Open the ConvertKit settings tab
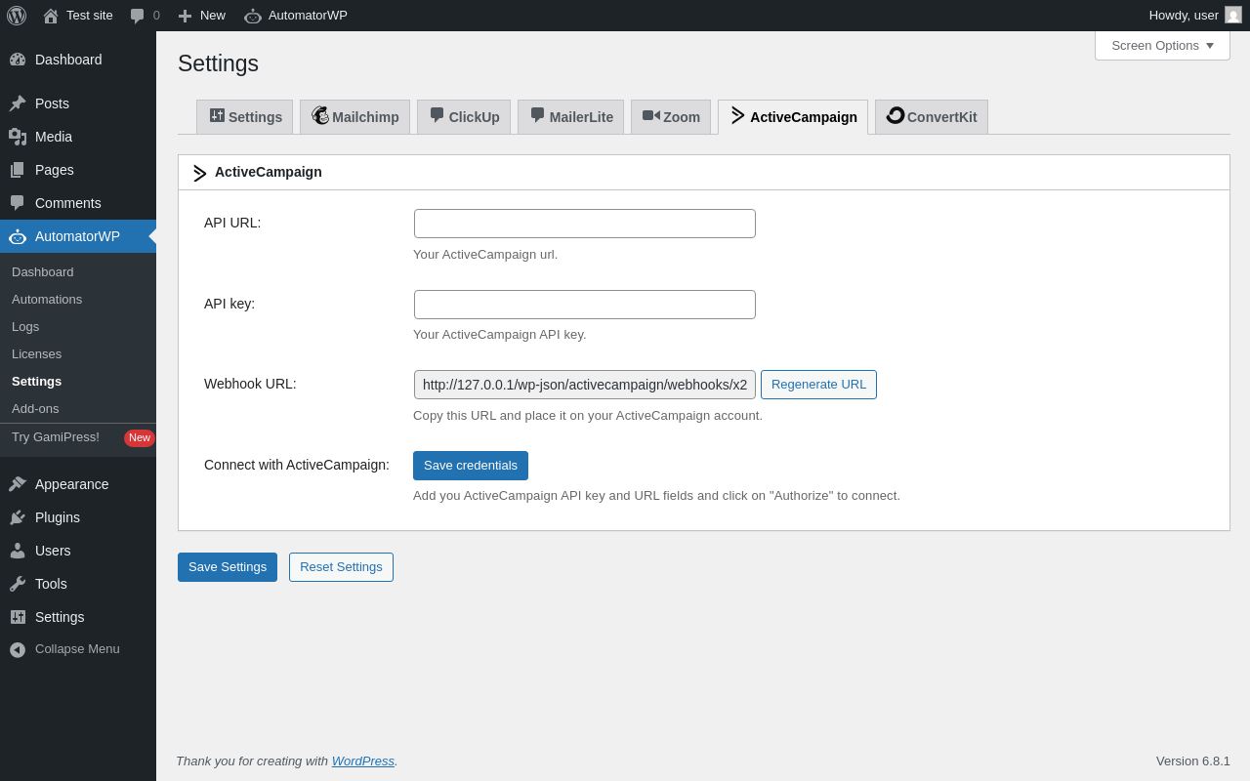 (x=932, y=117)
